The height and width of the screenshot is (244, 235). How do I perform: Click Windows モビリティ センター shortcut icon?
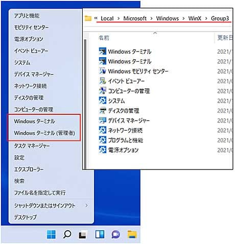coord(103,71)
